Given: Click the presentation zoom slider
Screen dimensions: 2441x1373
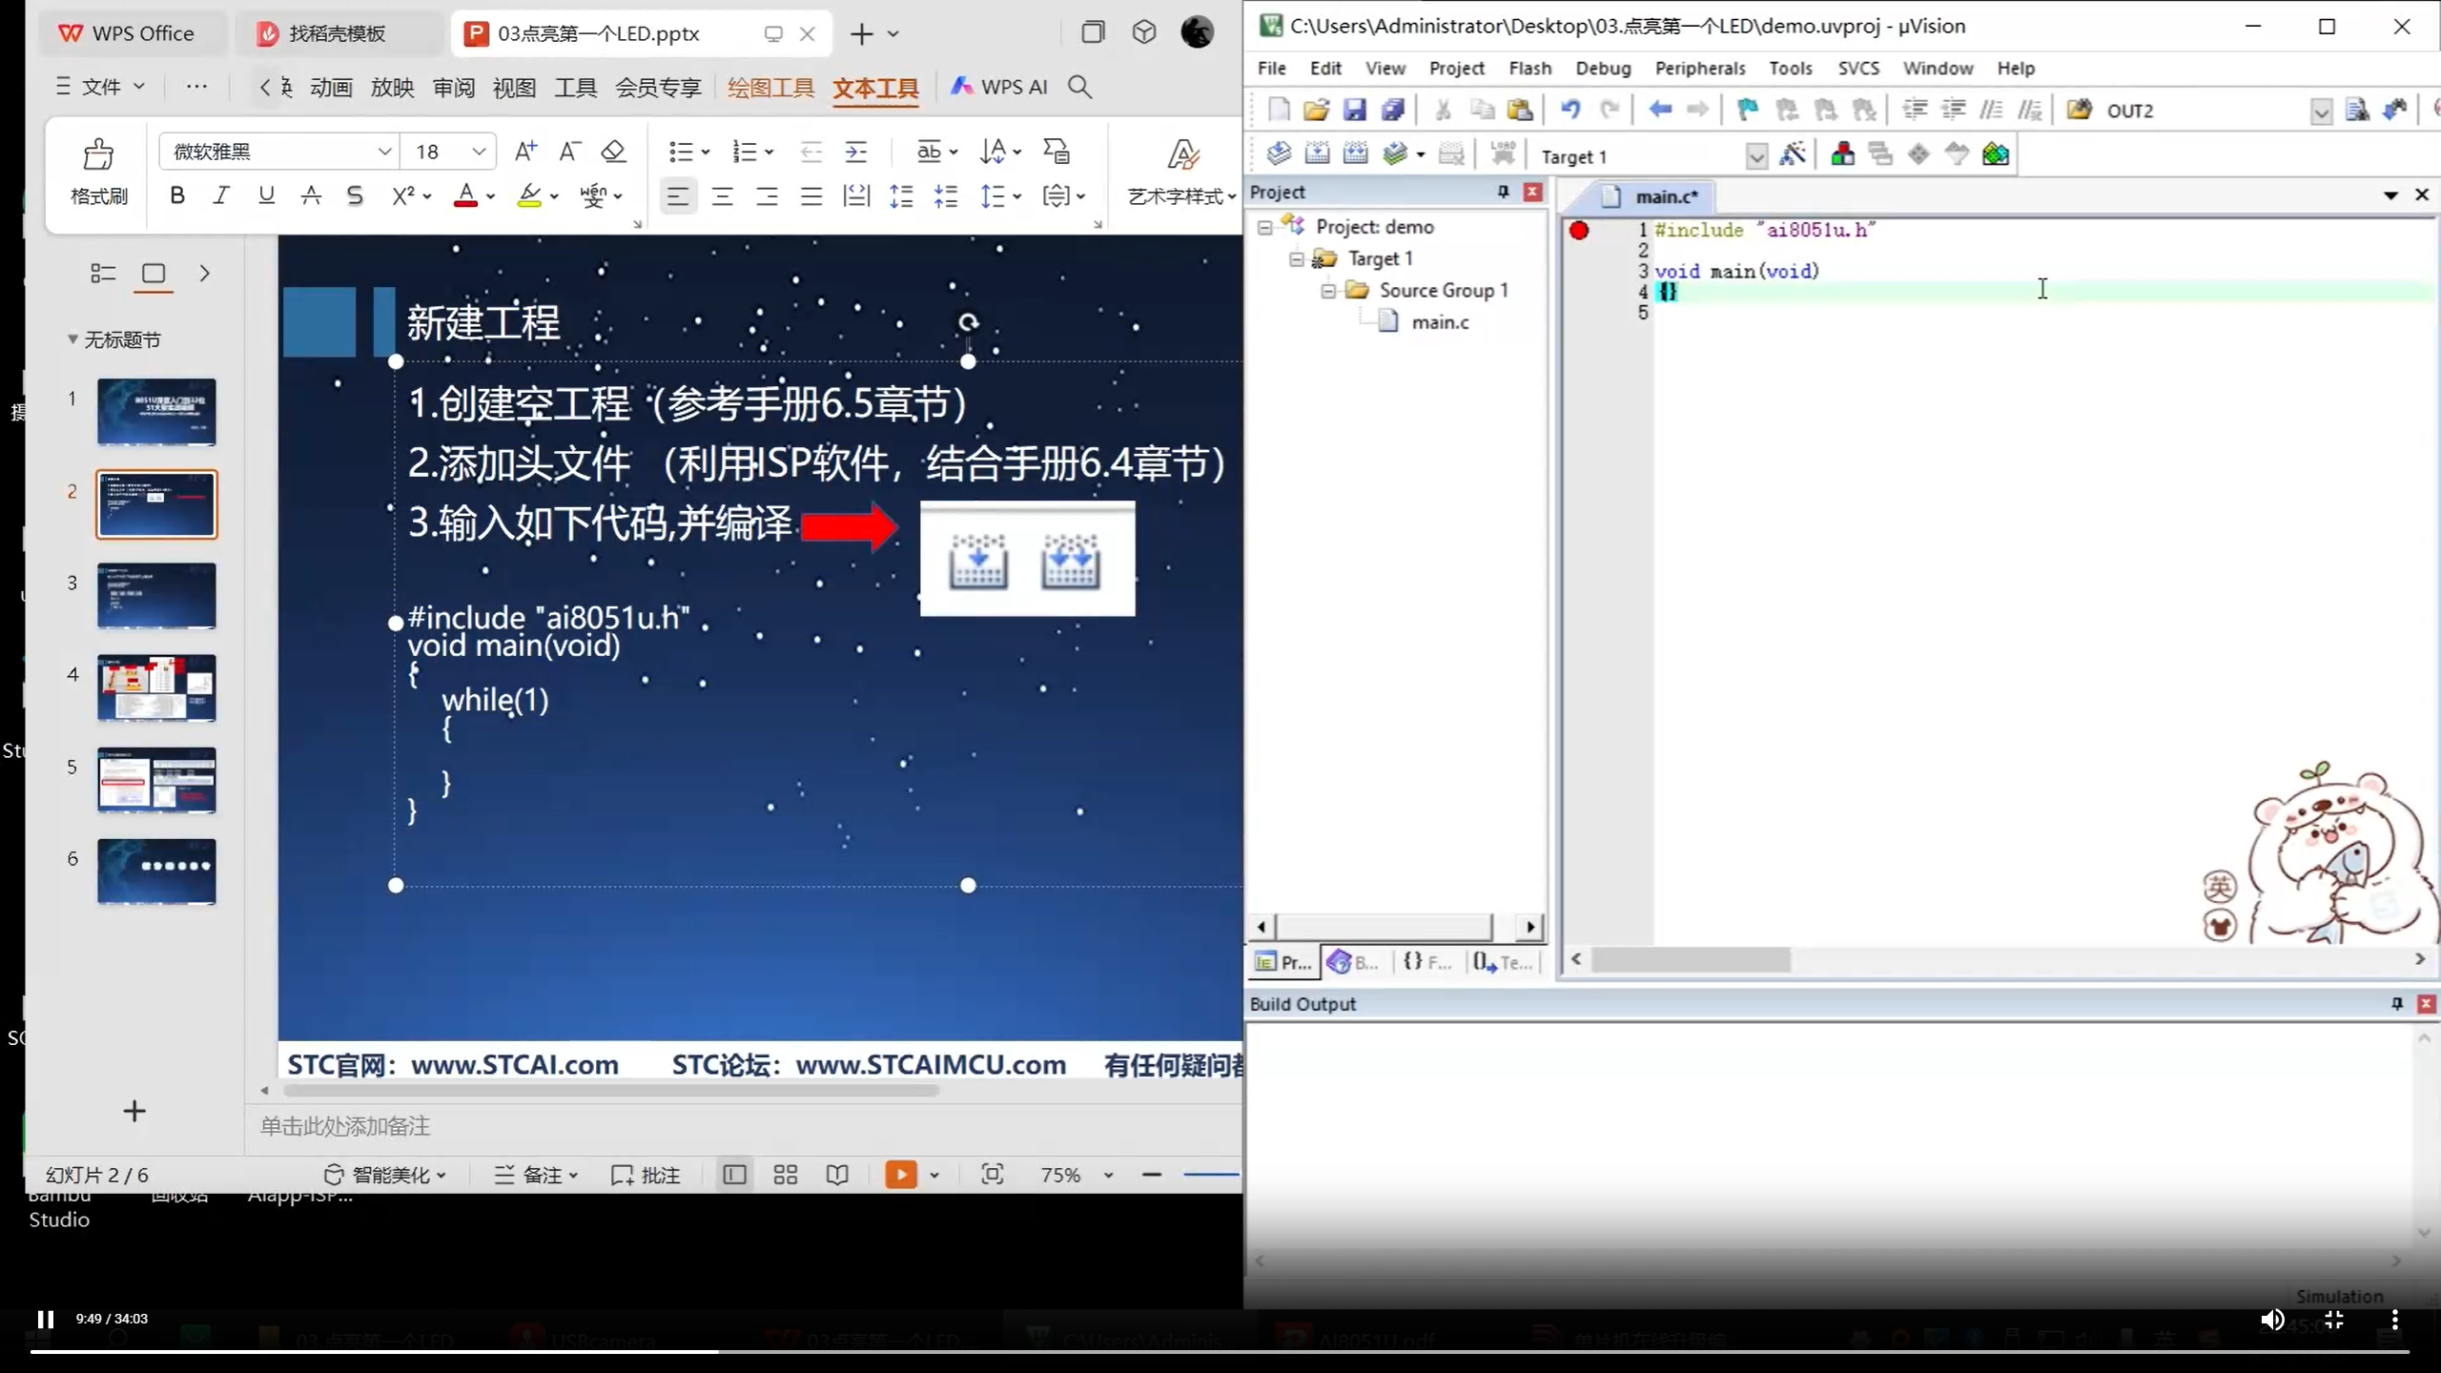Looking at the screenshot, I should pos(1211,1175).
